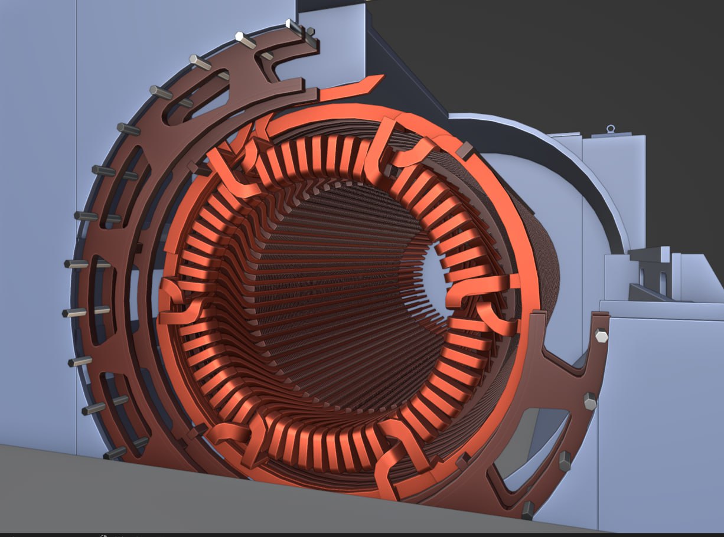Select the bottom hex bolt on right bracket
Image resolution: width=724 pixels, height=537 pixels.
tap(527, 509)
